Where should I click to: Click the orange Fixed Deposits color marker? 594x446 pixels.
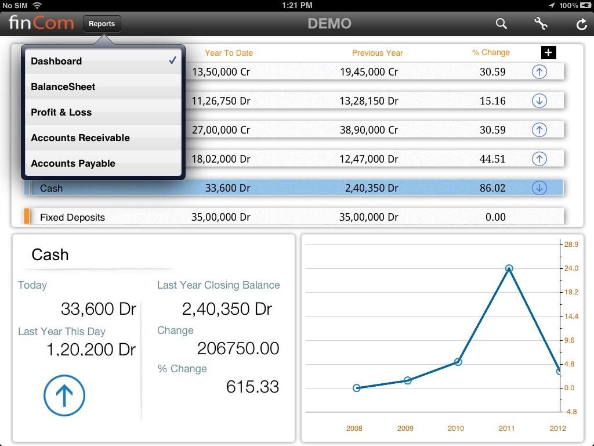(x=27, y=217)
